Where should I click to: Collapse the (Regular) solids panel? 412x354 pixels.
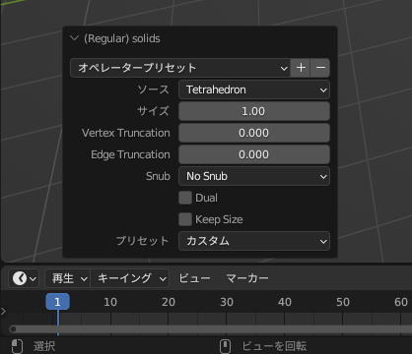[75, 38]
